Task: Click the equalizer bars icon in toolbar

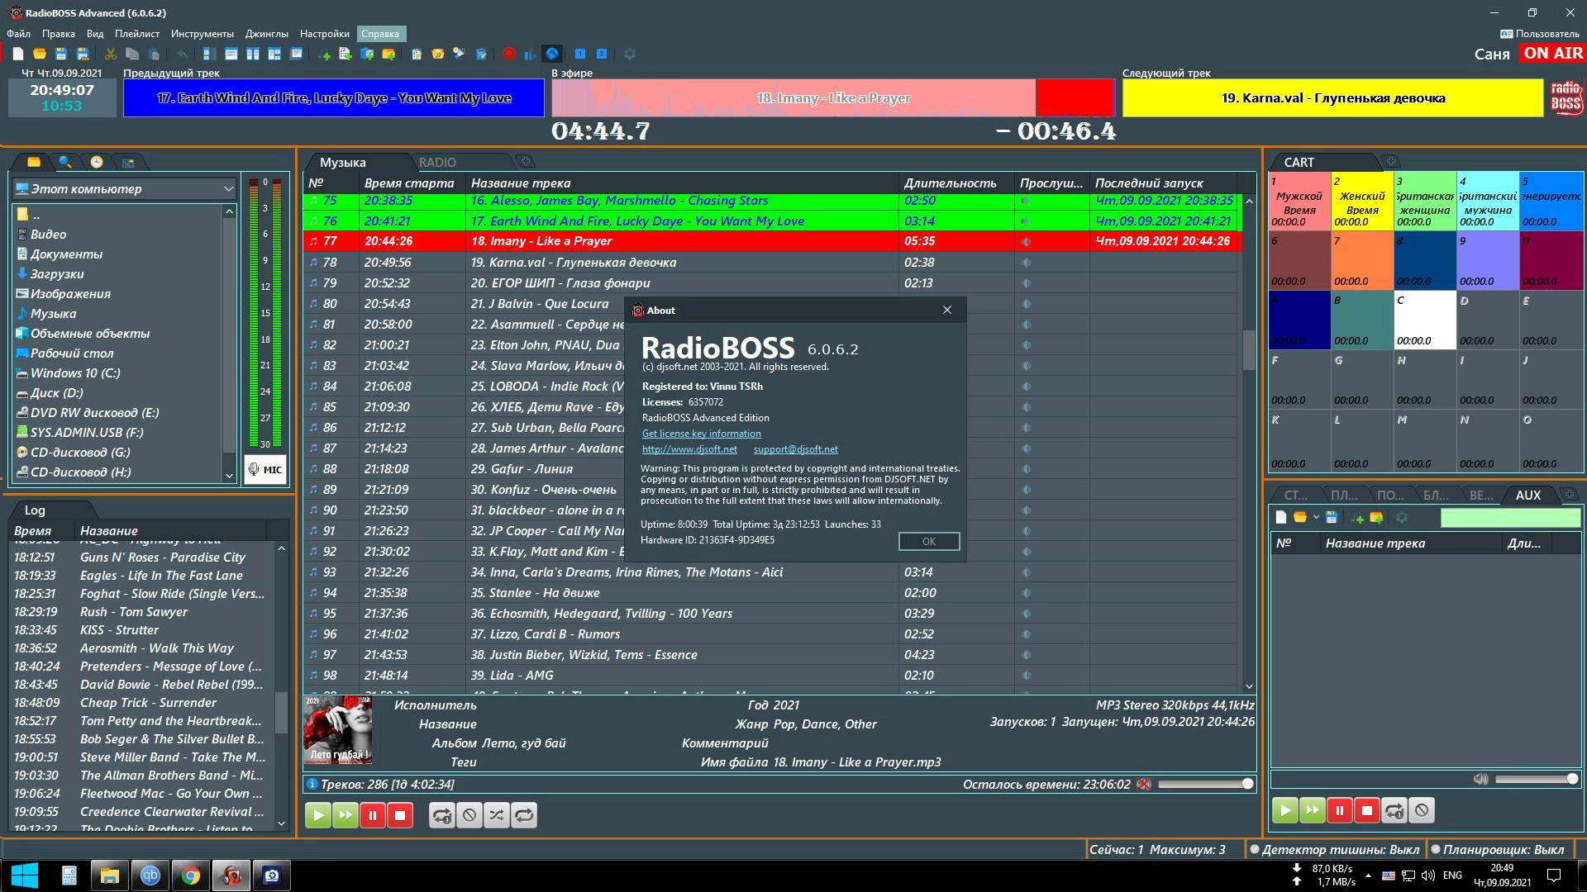Action: click(530, 54)
